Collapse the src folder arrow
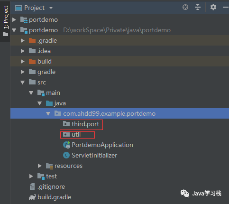Viewport: 229px width, 204px height. pyautogui.click(x=23, y=83)
